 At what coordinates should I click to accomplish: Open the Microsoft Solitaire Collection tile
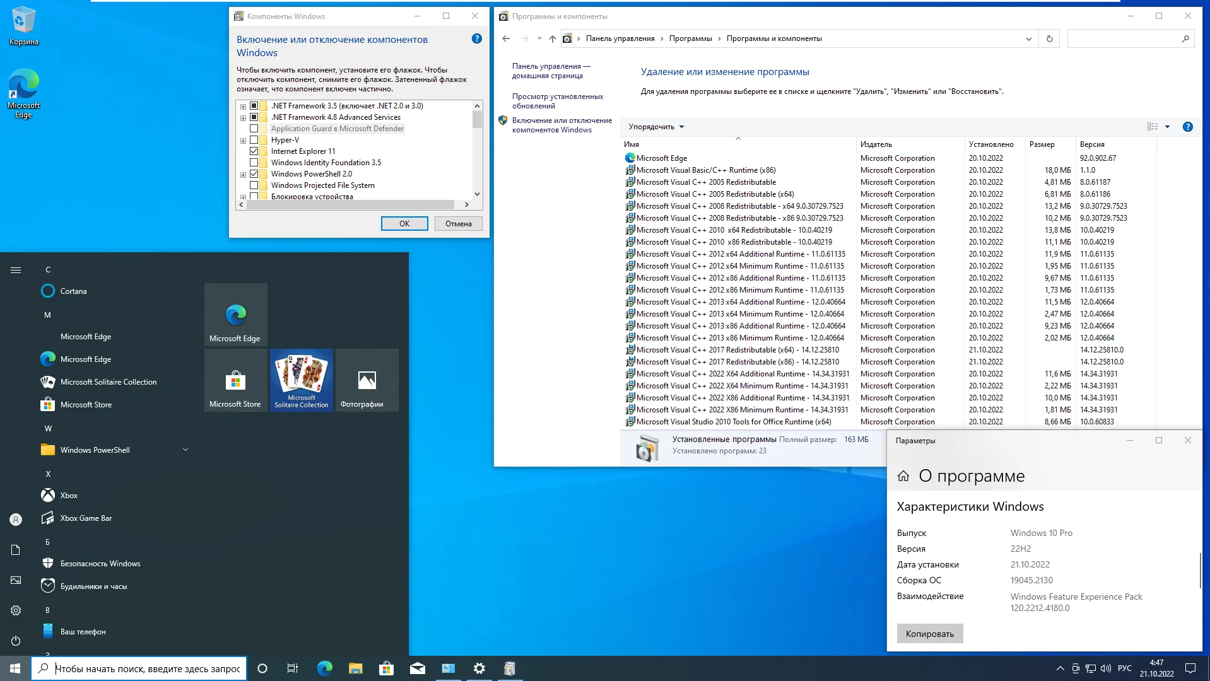[302, 380]
